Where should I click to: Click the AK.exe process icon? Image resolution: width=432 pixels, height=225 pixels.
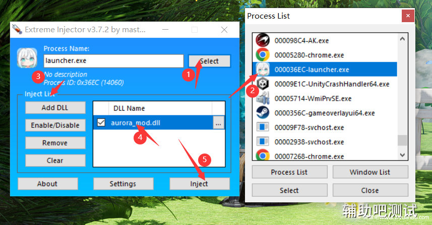click(x=263, y=40)
